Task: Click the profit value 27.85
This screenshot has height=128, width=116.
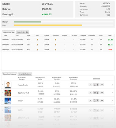Action: [110, 40]
